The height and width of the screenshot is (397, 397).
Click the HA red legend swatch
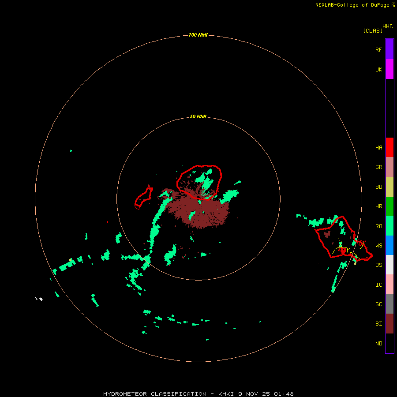(x=390, y=147)
